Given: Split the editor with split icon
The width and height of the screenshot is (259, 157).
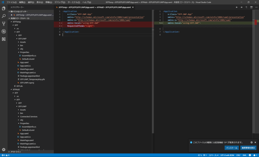Looking at the screenshot, I should (251, 7).
